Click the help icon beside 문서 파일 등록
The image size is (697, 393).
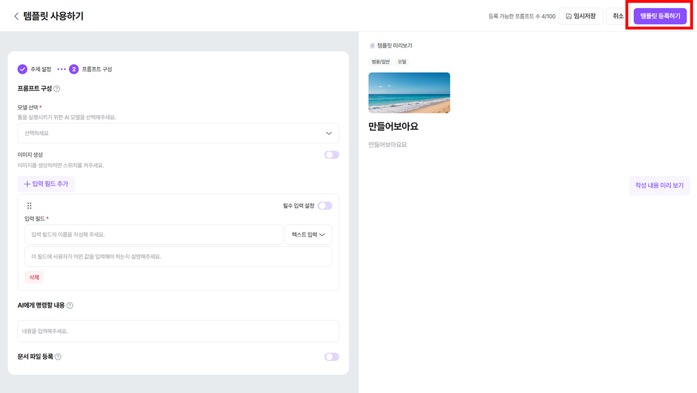pos(58,357)
